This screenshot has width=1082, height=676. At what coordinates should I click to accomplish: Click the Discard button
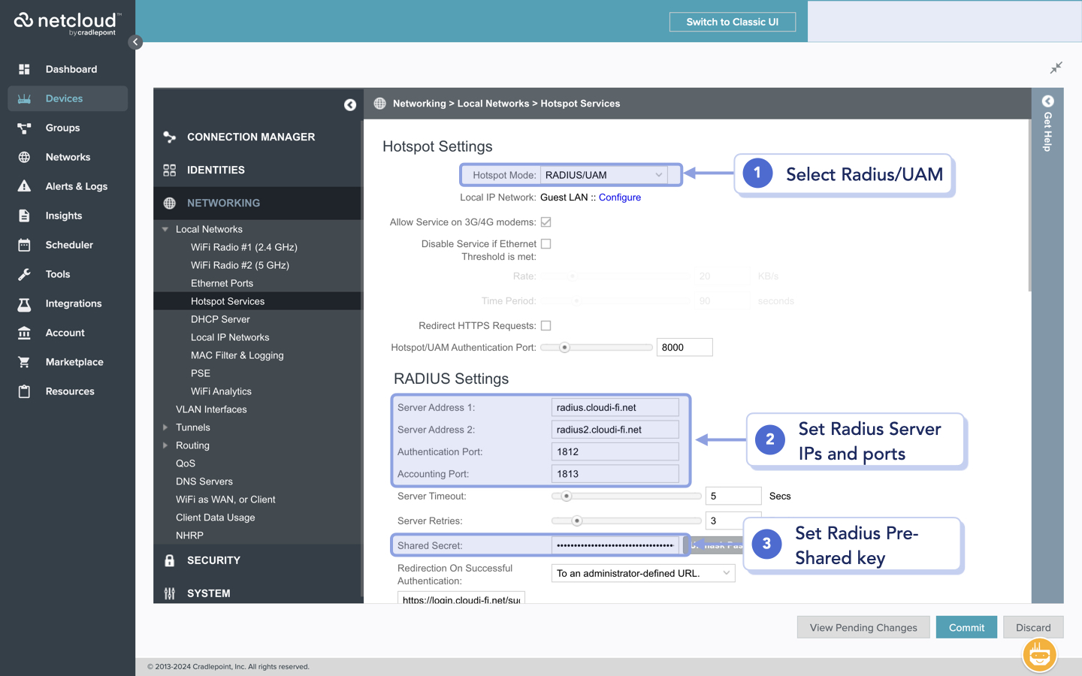[x=1033, y=628]
